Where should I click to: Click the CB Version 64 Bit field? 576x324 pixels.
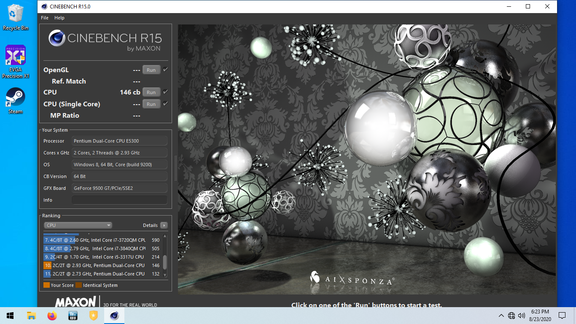(119, 176)
